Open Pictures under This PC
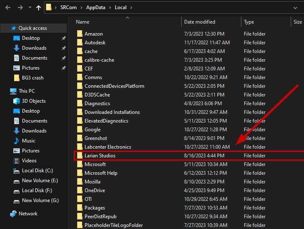 31,151
